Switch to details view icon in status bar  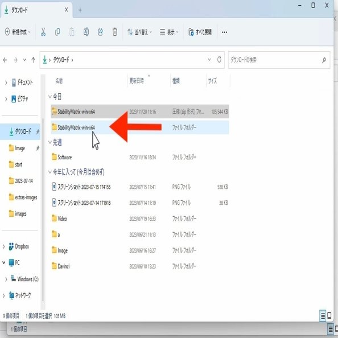[x=323, y=316]
